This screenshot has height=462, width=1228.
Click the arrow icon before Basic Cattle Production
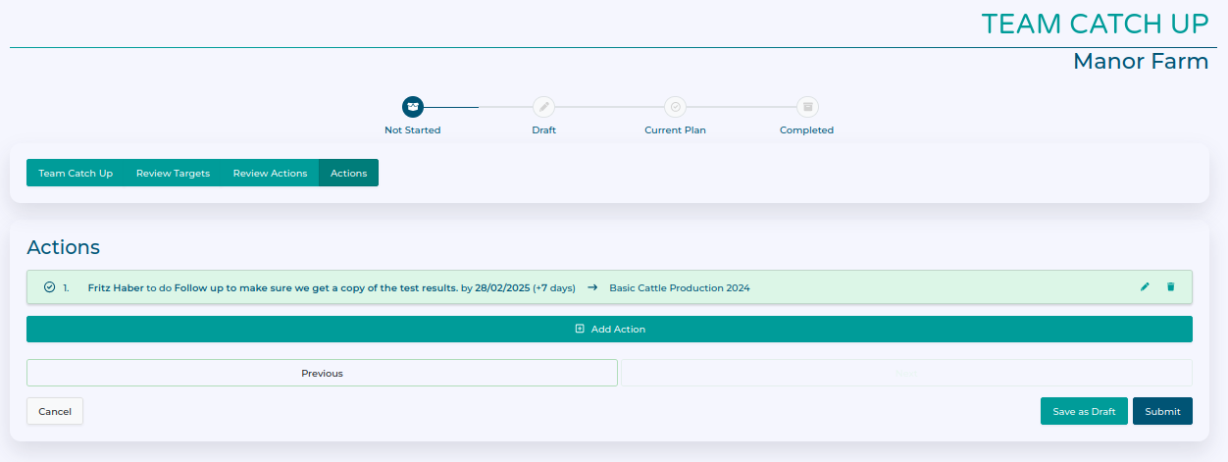(x=592, y=287)
